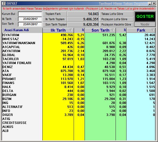The width and height of the screenshot is (158, 142).
Task: Select the DENIZ row
Action: tap(78, 67)
